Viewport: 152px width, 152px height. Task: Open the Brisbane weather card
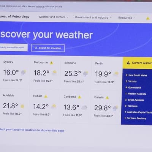pos(75,73)
